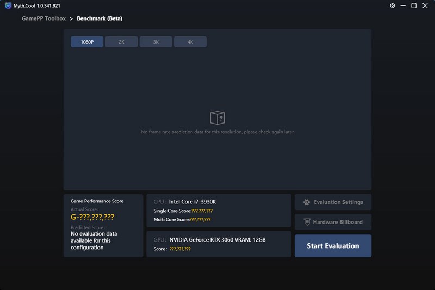Maximize the Myth.Cool window
Image resolution: width=435 pixels, height=290 pixels.
414,5
